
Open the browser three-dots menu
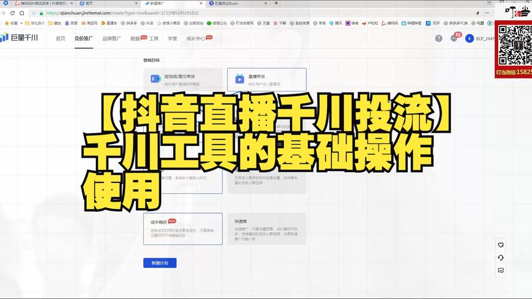487,13
